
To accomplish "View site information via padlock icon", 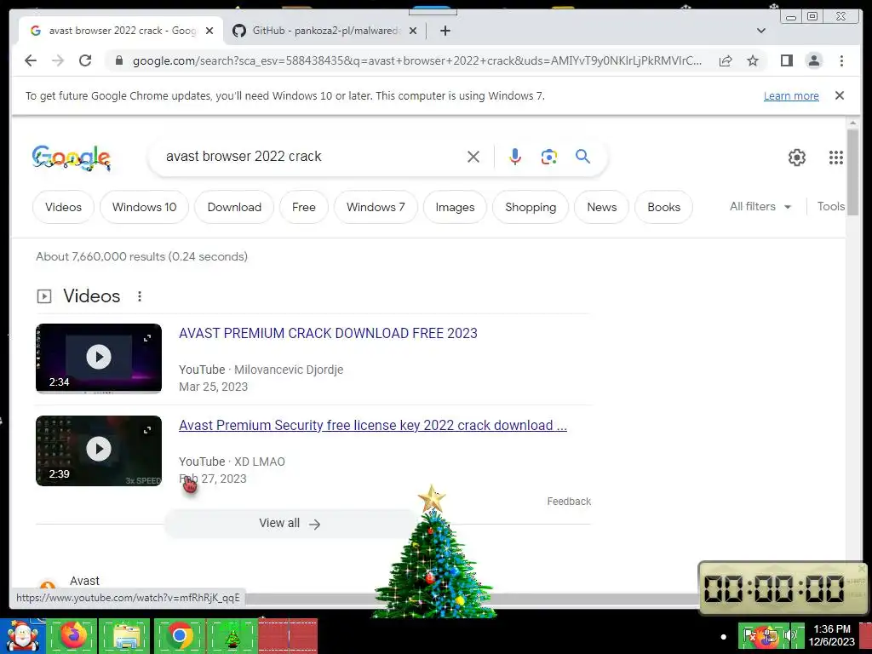I will [118, 60].
